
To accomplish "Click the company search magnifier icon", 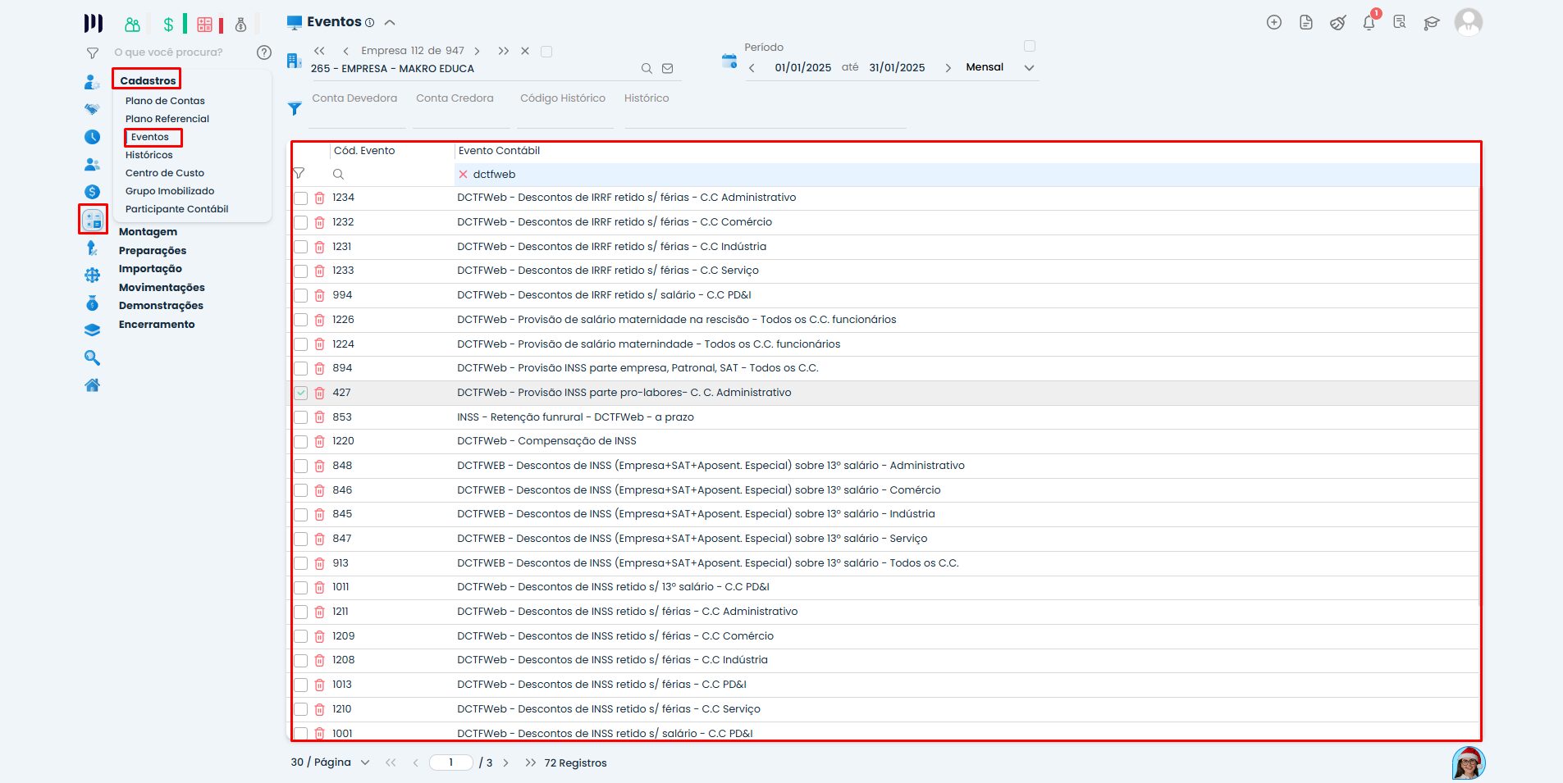I will click(647, 69).
